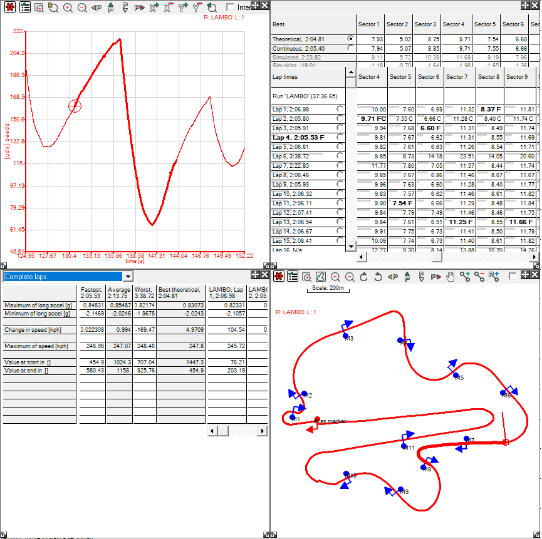Screen dimensions: 542x539
Task: Toggle the Interpolate checkbox on graph toolbar
Action: 230,8
